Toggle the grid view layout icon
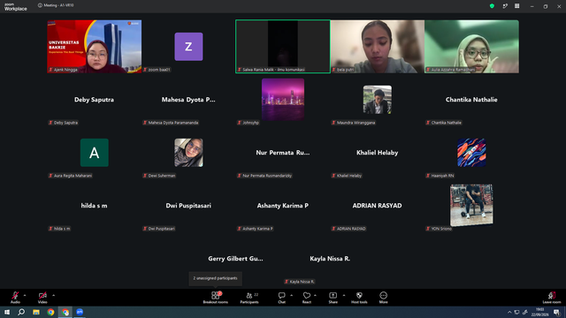The width and height of the screenshot is (566, 318). 516,6
